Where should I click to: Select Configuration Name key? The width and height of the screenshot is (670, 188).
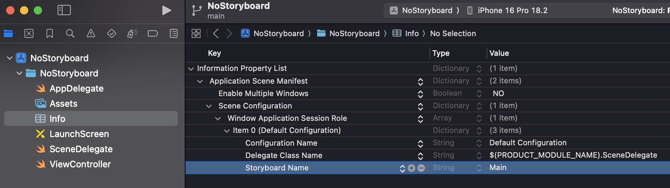click(x=281, y=143)
